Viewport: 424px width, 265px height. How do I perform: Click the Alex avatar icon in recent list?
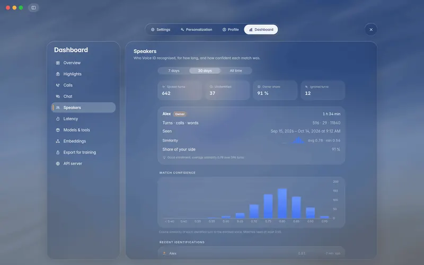164,253
